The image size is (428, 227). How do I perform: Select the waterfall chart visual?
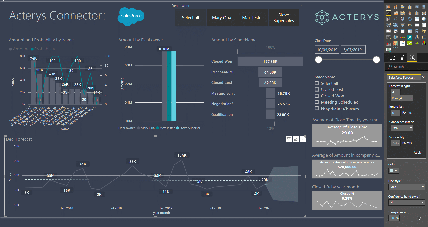[x=389, y=19]
